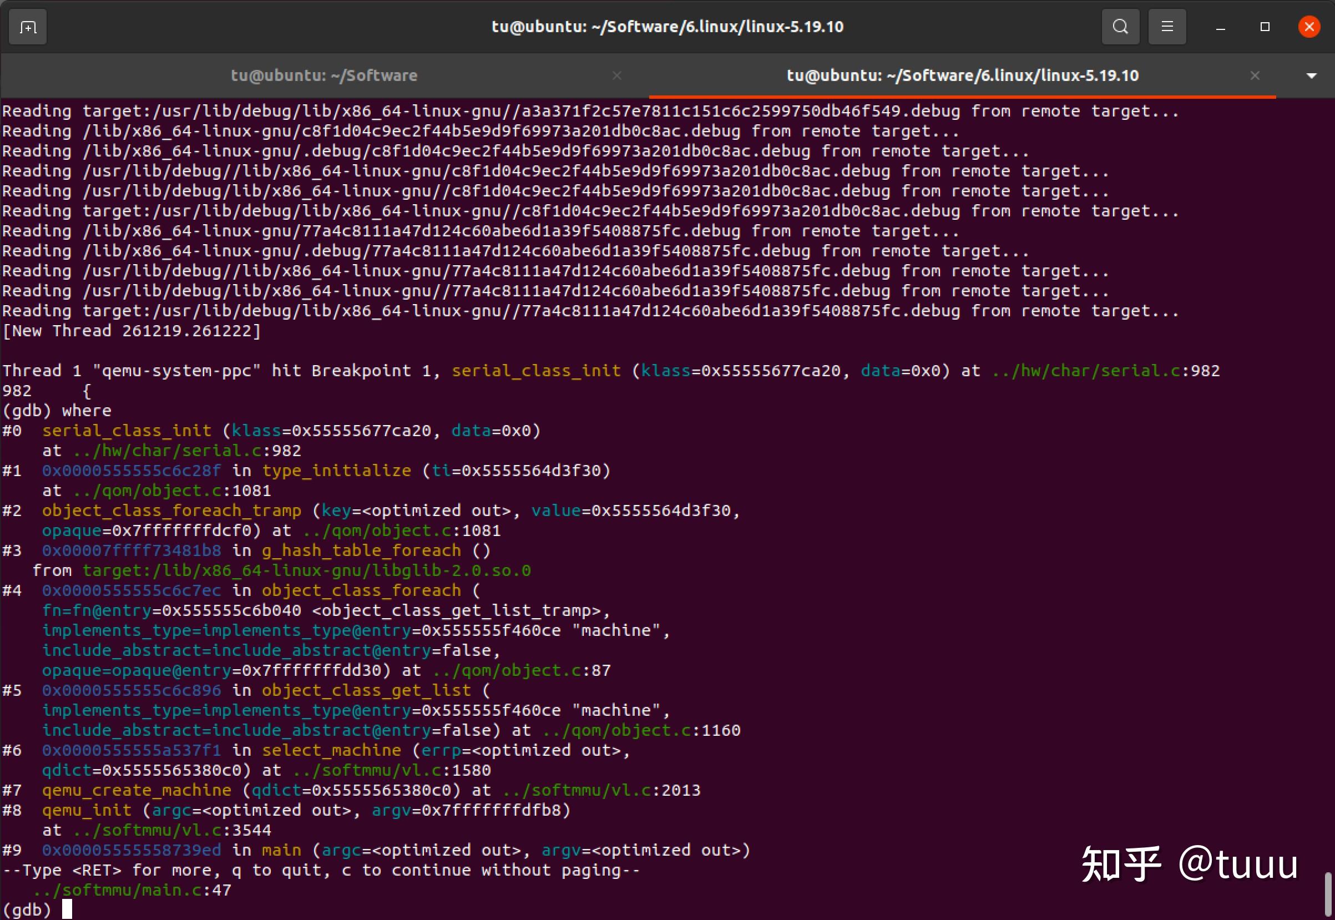Click the text "[New Thread 261219.261222]"

point(132,331)
